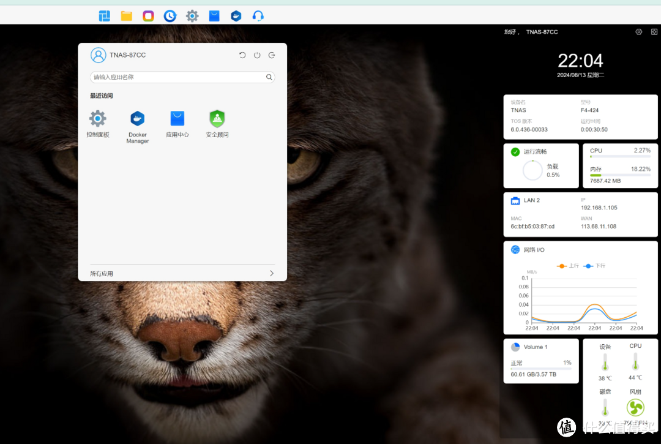
Task: Click the Volume 1 usage progress bar
Action: click(x=541, y=369)
